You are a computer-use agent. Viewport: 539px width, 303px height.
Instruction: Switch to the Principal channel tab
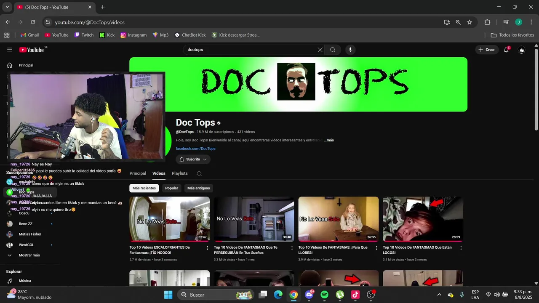(138, 173)
